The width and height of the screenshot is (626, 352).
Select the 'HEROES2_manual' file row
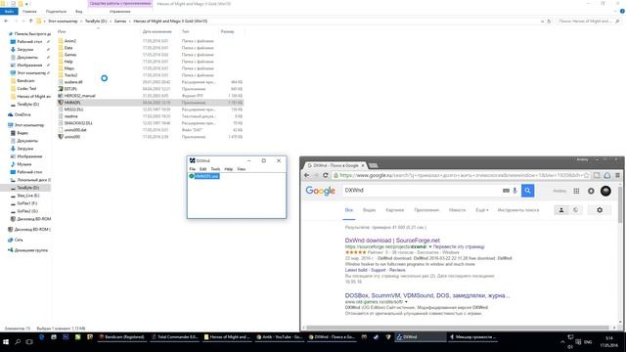click(x=150, y=96)
